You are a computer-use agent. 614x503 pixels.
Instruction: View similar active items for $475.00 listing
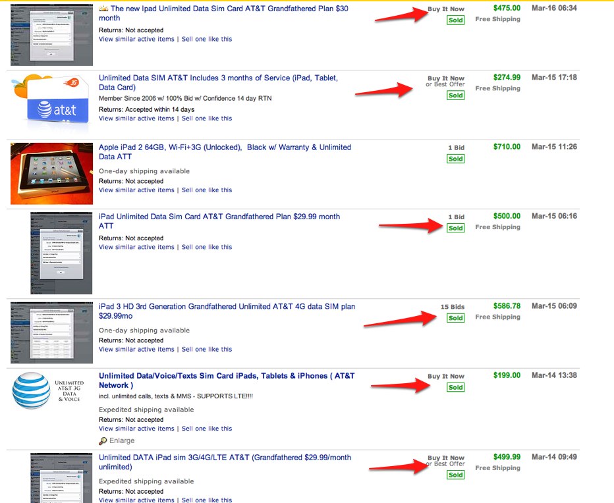136,39
